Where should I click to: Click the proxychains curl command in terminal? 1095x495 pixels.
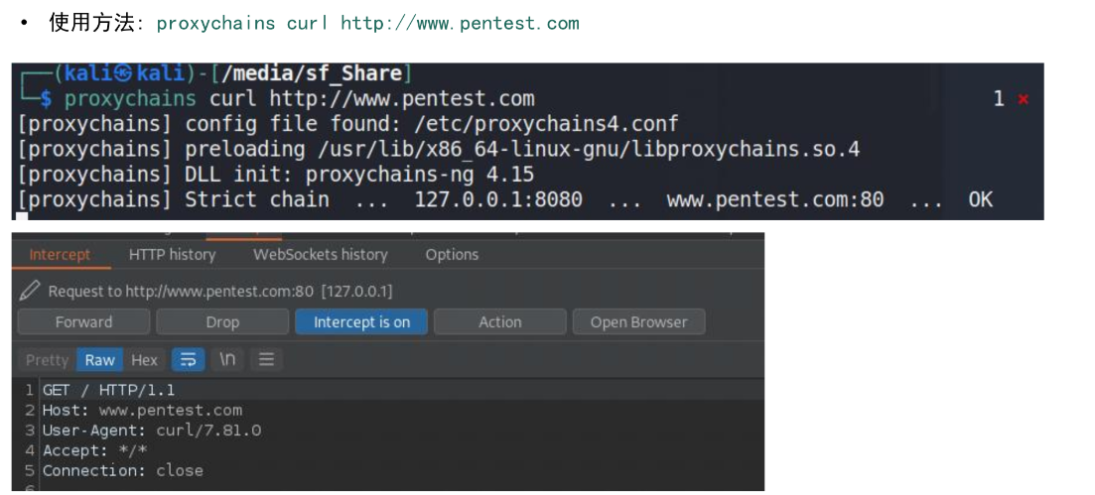tap(299, 99)
